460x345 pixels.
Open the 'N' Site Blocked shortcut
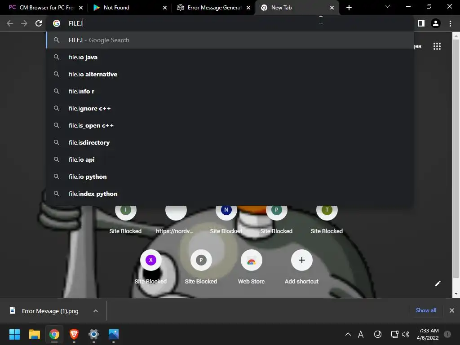226,219
